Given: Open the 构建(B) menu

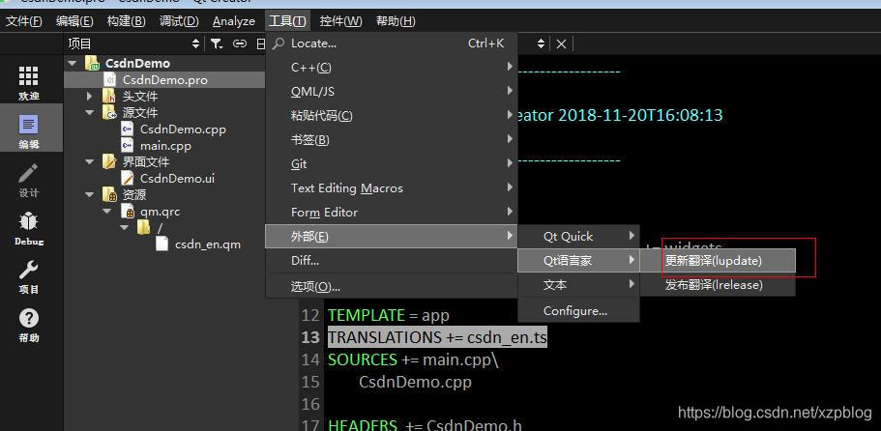Looking at the screenshot, I should tap(127, 21).
